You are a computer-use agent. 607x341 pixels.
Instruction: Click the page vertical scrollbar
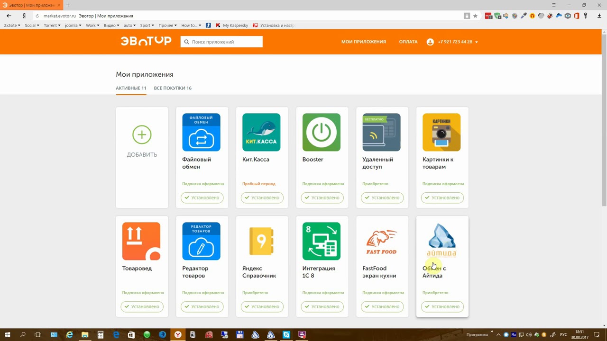(604, 119)
